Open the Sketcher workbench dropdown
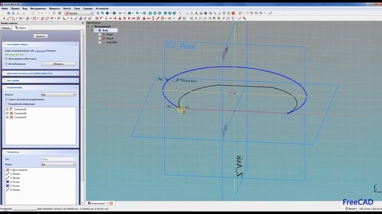Viewport: 382px width, 214px height. pyautogui.click(x=79, y=13)
